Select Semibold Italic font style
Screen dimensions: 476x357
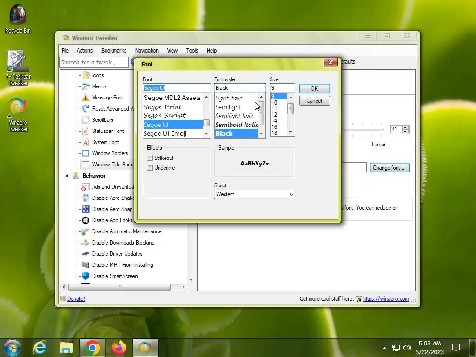pos(236,125)
